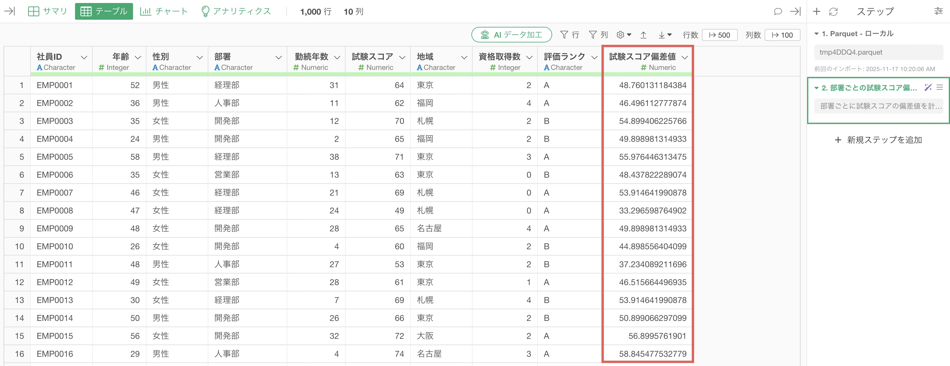
Task: Click the 行数 500 input field
Action: pos(719,35)
